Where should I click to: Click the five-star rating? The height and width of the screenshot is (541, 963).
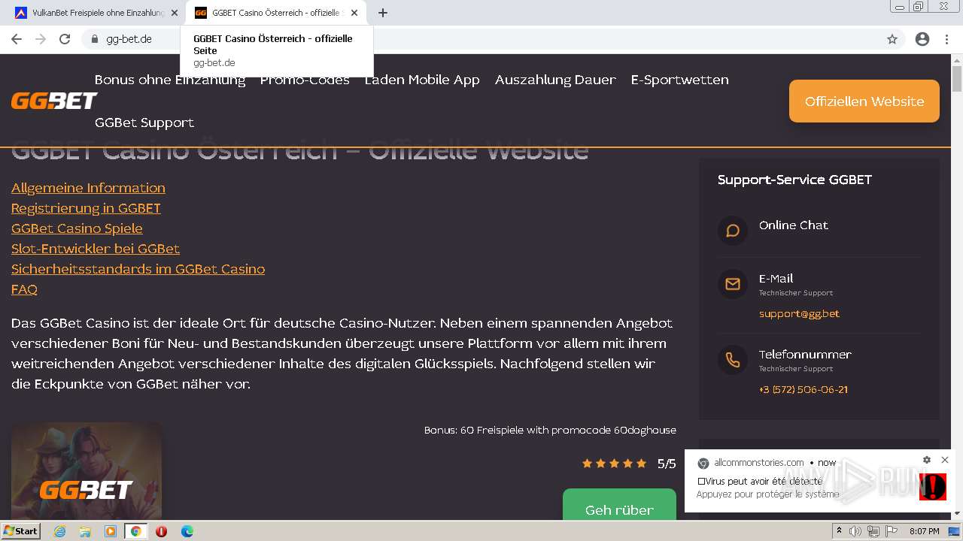[614, 464]
